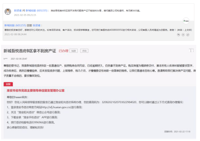200x141 pixels.
Task: Click the round company logo badge
Action: pyautogui.click(x=186, y=21)
